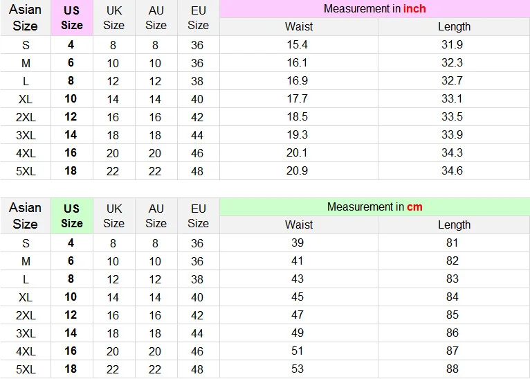Click length value 85 in the cm table

coord(452,315)
